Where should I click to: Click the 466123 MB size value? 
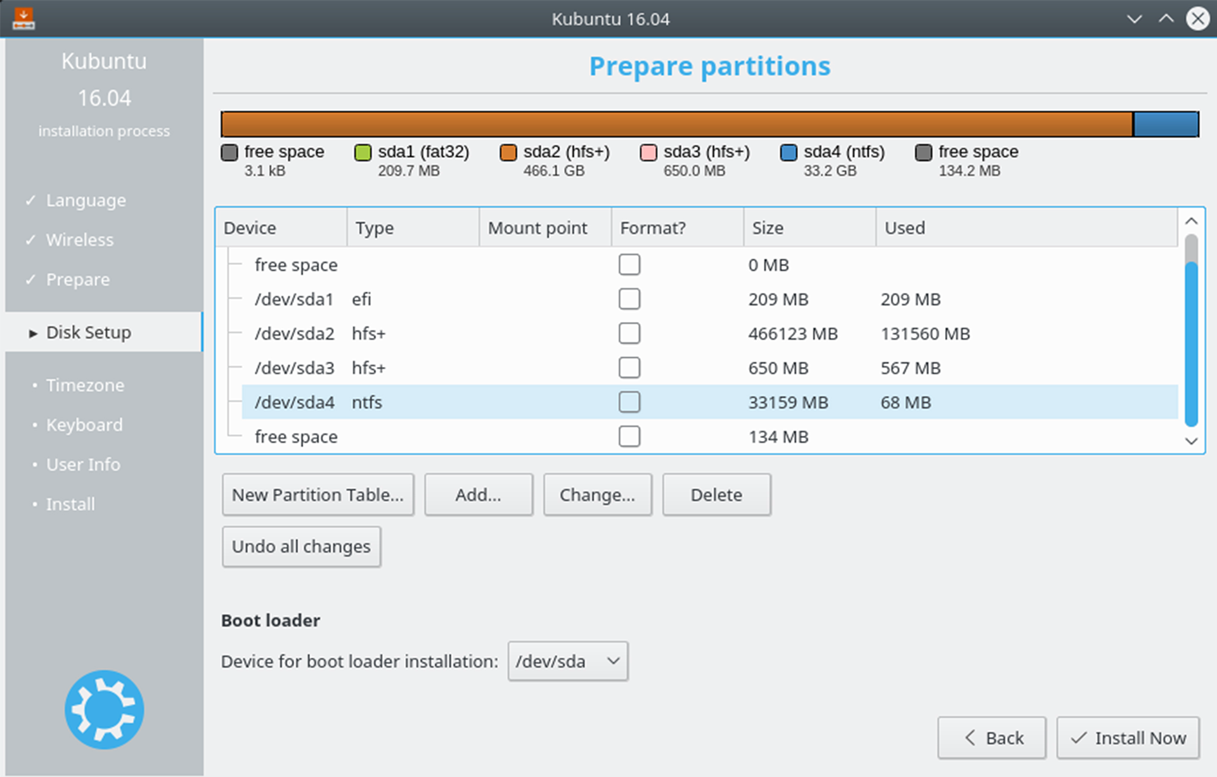pyautogui.click(x=793, y=333)
